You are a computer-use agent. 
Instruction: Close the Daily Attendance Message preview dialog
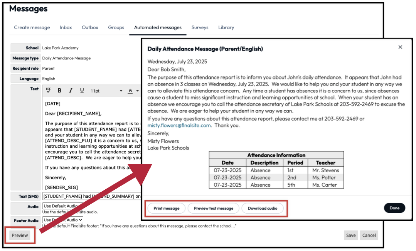coord(400,47)
